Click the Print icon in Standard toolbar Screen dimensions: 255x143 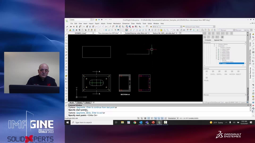pyautogui.click(x=76, y=30)
